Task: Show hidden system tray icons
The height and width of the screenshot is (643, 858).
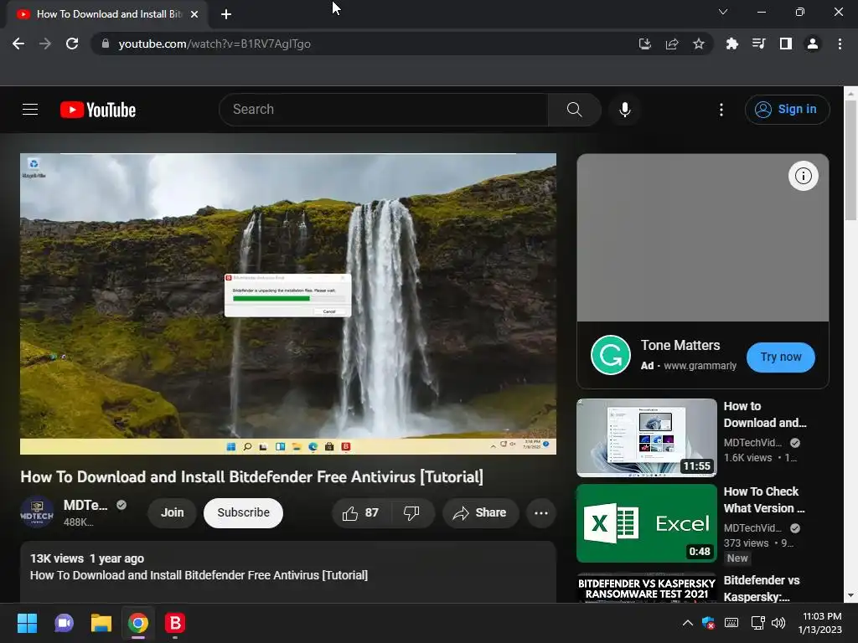Action: tap(688, 623)
